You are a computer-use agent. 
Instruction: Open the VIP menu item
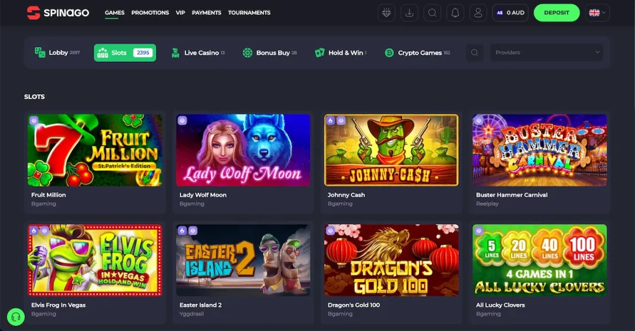(180, 12)
